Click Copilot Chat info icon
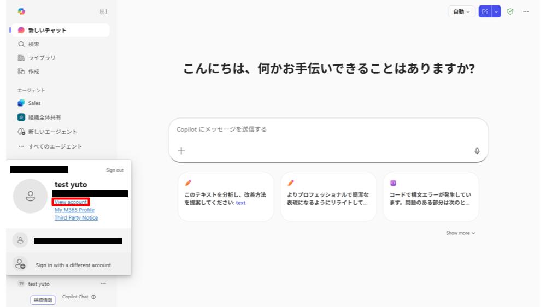This screenshot has width=546, height=307. (93, 297)
